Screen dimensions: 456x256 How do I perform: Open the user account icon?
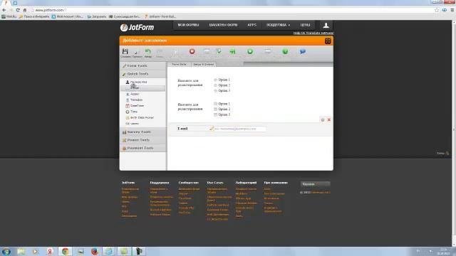(326, 26)
